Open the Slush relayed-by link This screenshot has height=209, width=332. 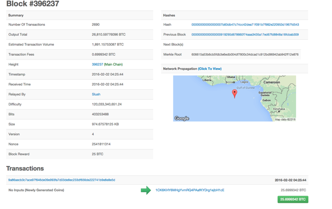[x=96, y=94]
